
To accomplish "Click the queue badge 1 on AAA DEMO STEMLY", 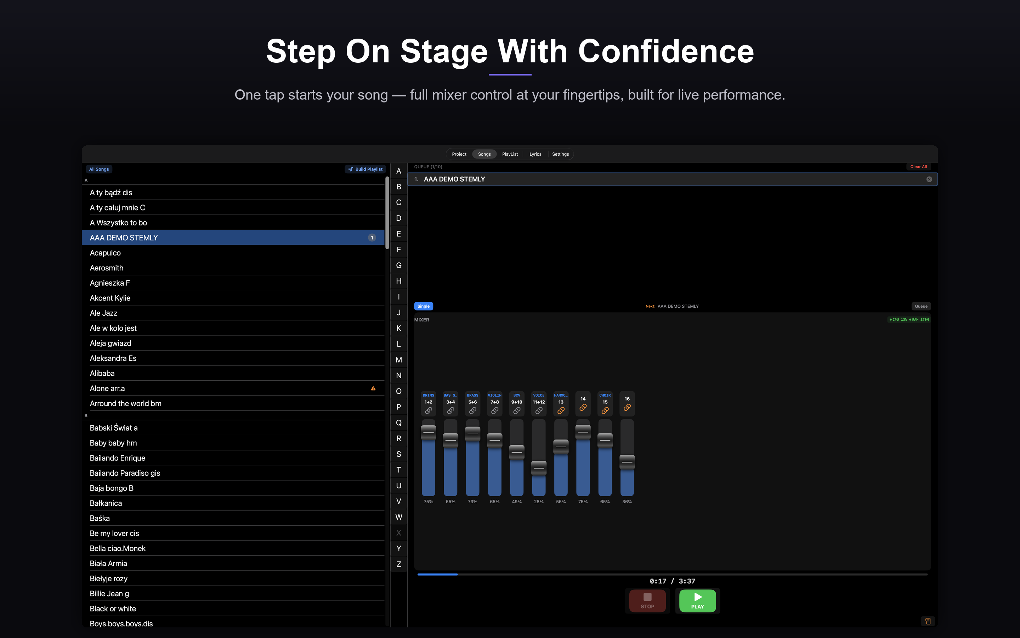I will (x=372, y=237).
